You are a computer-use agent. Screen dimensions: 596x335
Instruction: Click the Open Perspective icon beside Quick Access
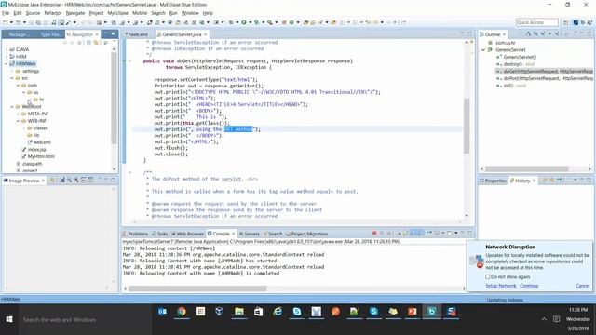(x=566, y=22)
